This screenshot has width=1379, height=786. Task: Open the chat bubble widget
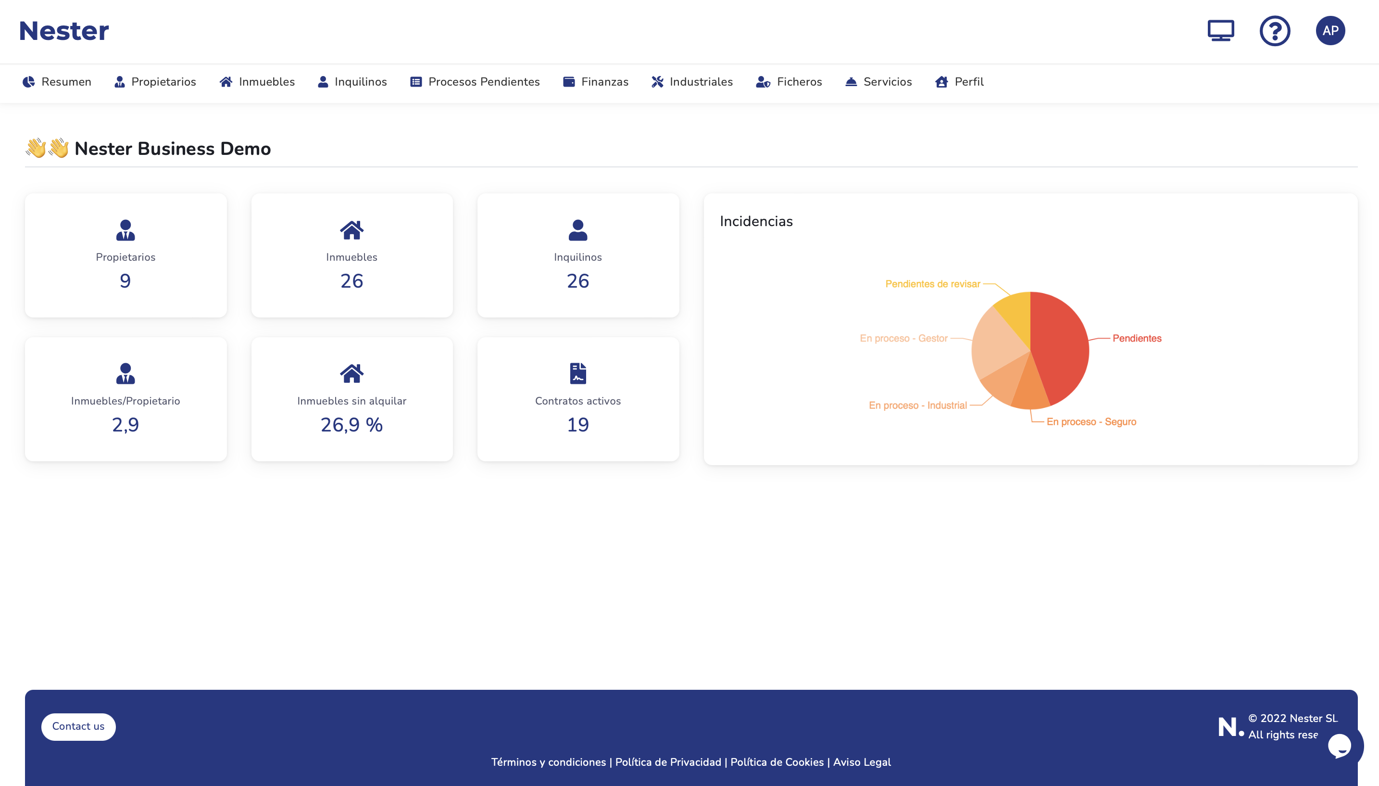click(1340, 746)
